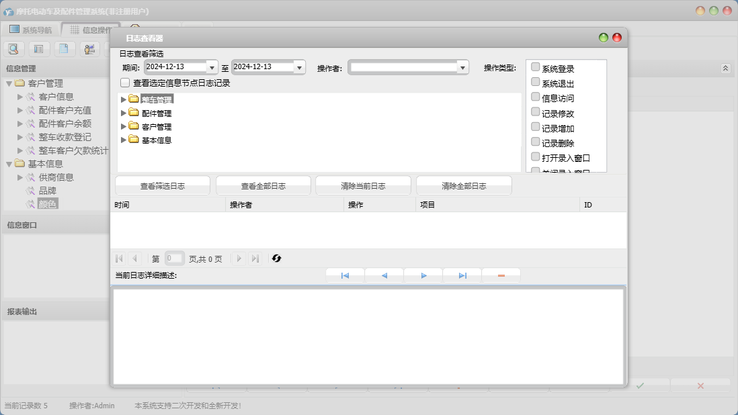Expand the 配件管理 tree node
This screenshot has width=738, height=415.
pyautogui.click(x=123, y=113)
